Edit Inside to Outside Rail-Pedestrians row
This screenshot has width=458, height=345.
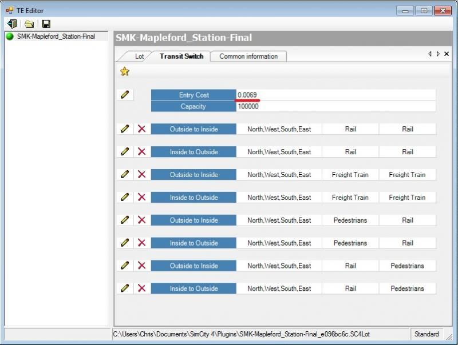click(x=125, y=288)
